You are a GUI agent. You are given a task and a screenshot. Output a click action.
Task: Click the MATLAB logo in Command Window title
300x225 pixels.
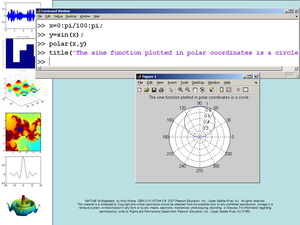(x=39, y=11)
